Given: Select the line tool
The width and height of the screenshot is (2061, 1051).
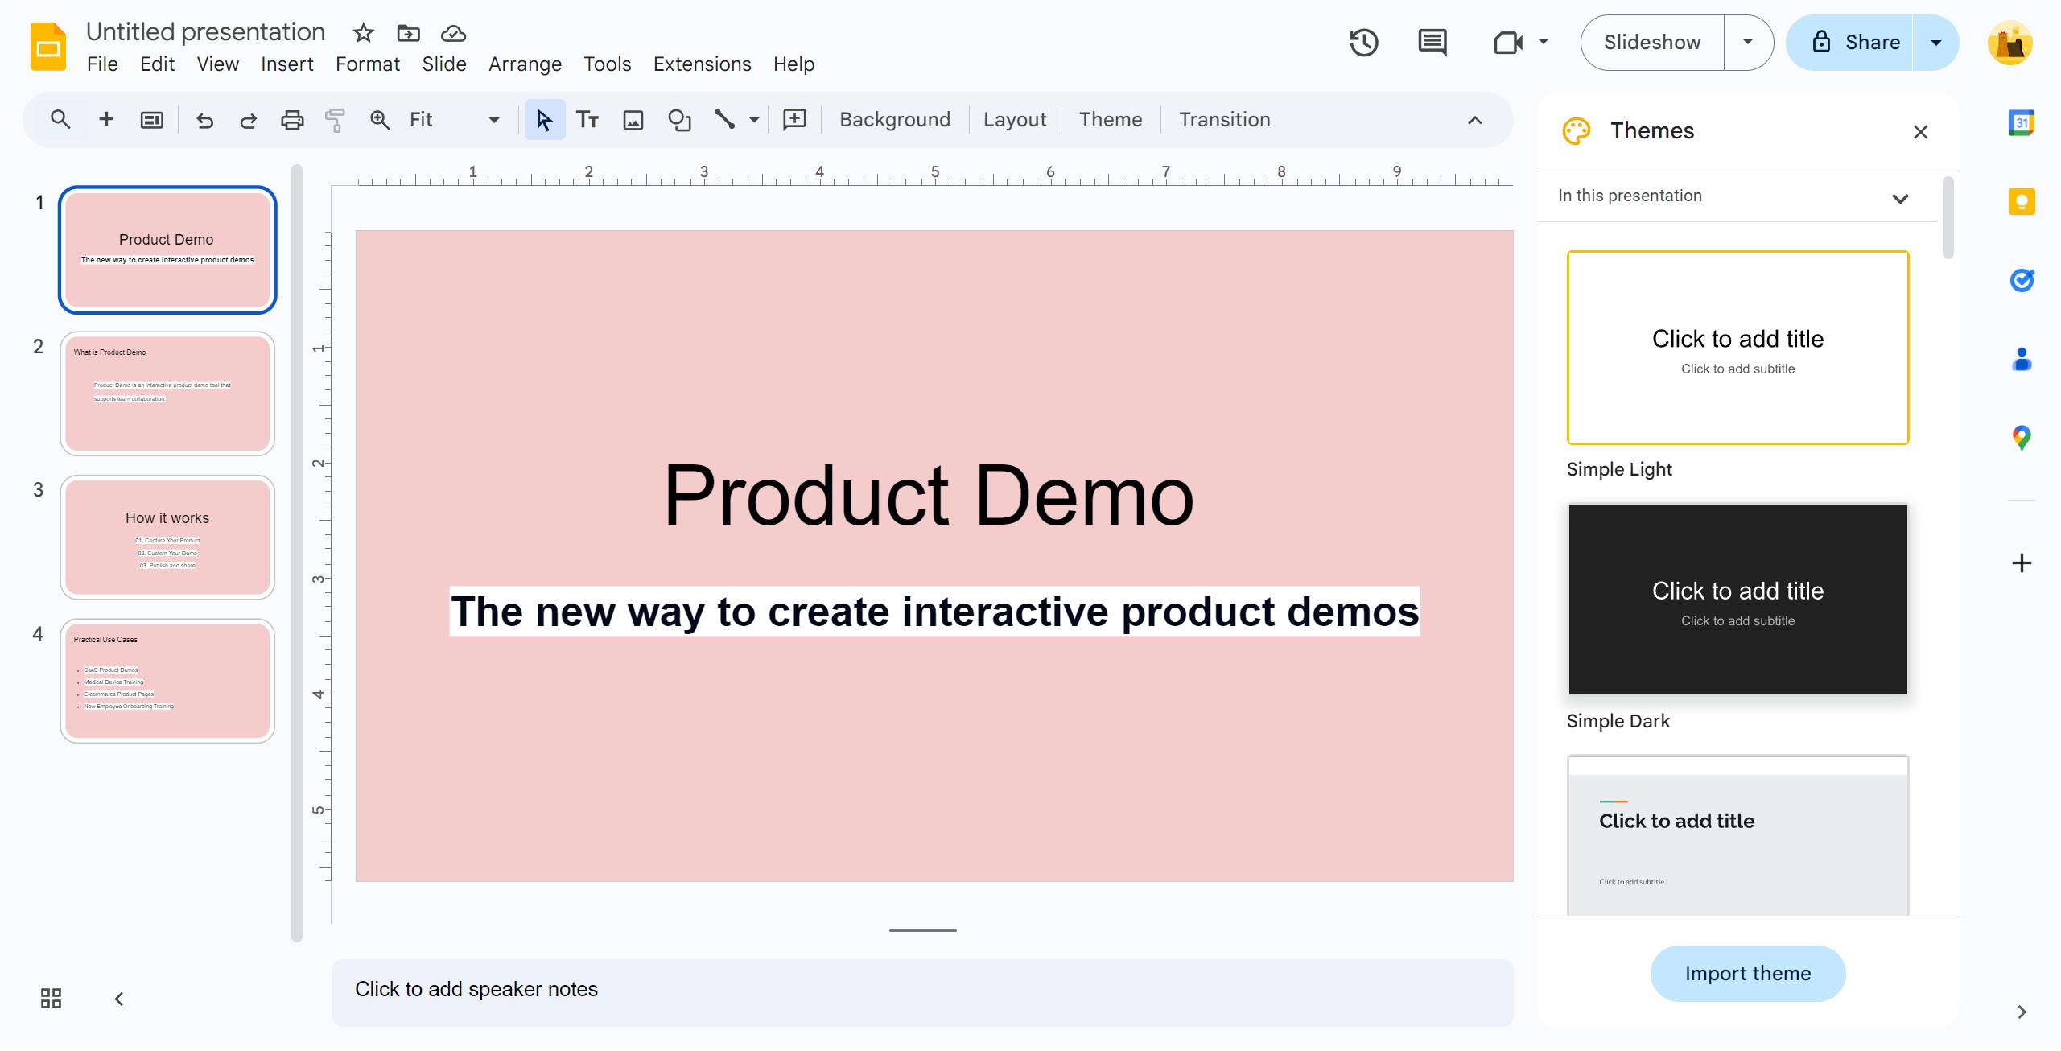Looking at the screenshot, I should (x=724, y=120).
